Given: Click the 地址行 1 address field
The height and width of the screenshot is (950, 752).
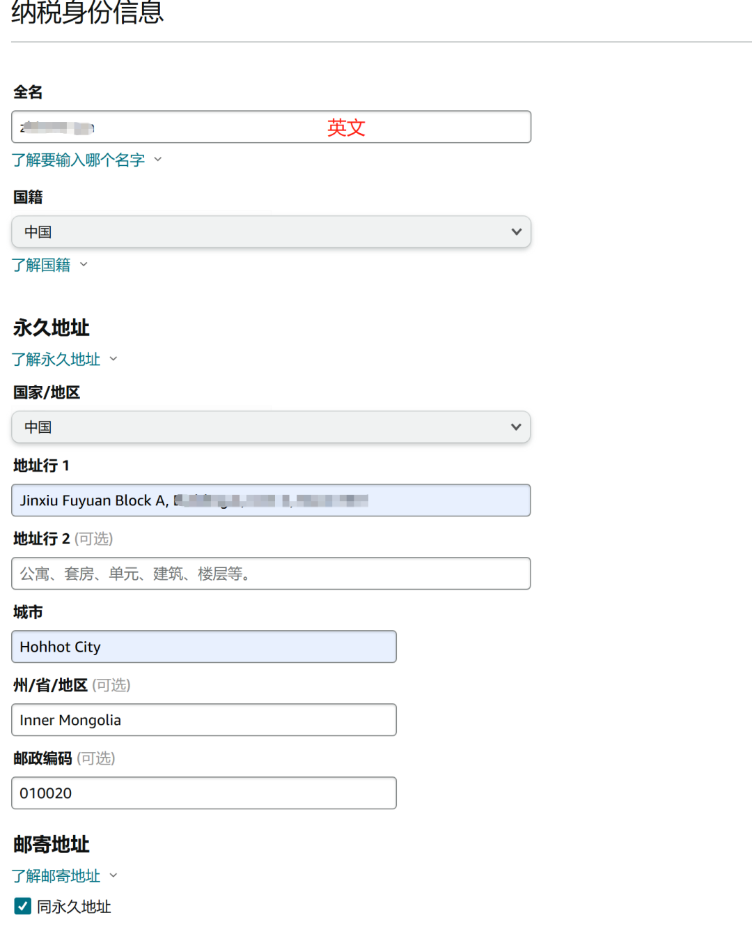Looking at the screenshot, I should click(x=271, y=500).
